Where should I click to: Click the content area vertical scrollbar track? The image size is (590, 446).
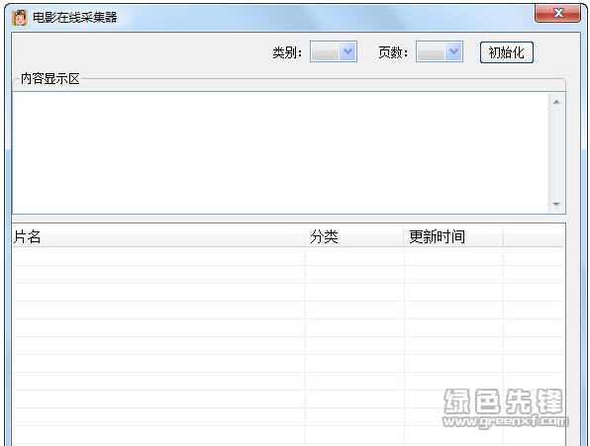pyautogui.click(x=557, y=153)
